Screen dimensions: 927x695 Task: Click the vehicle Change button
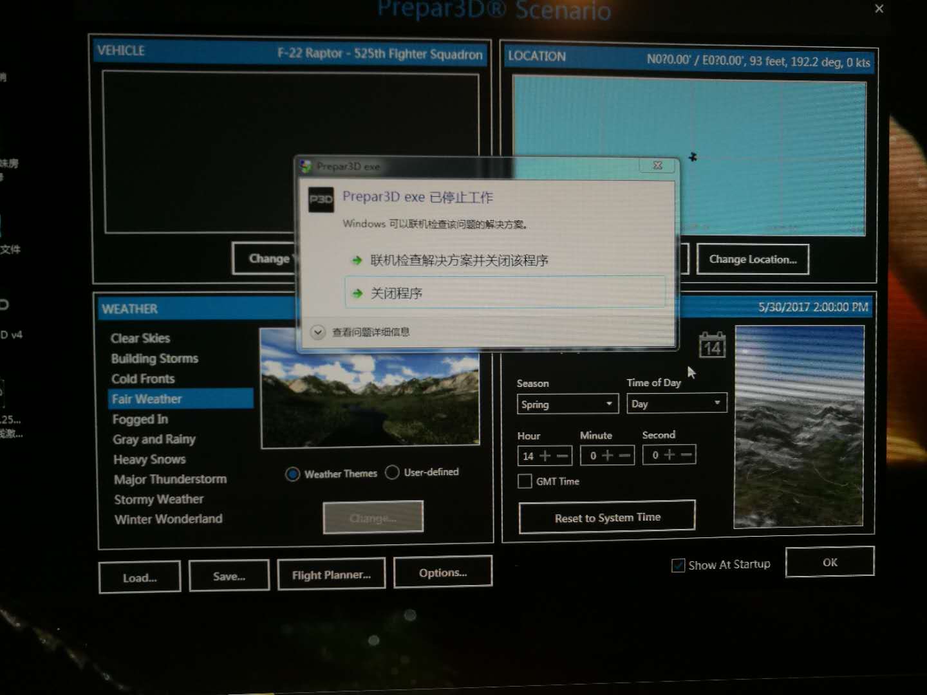click(265, 259)
